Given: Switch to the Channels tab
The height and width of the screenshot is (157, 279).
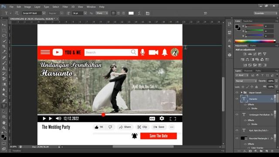Looking at the screenshot, I should [248, 71].
